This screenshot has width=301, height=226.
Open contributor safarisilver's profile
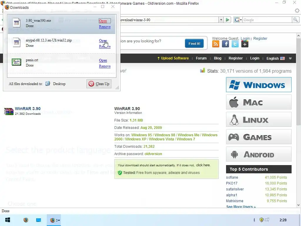coord(235,189)
